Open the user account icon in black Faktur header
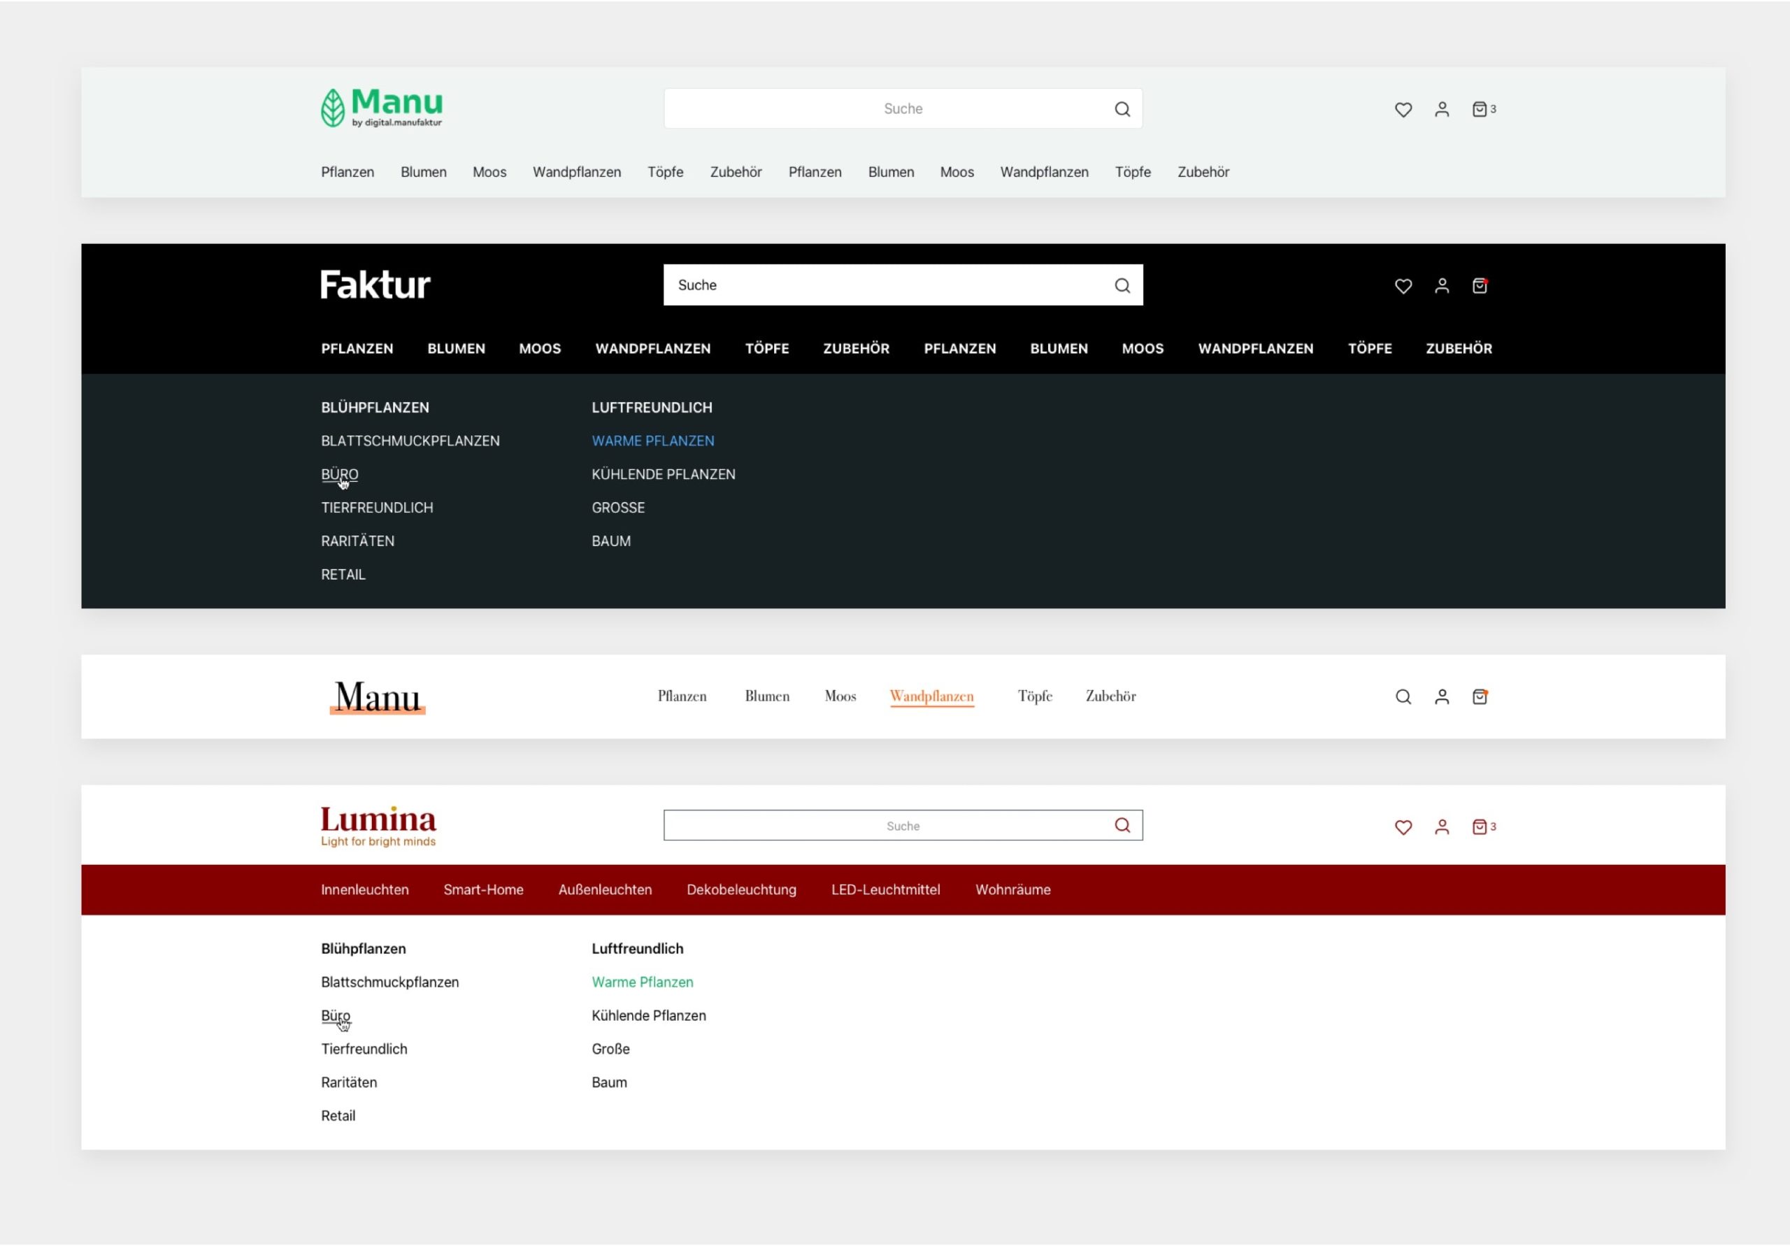This screenshot has height=1246, width=1790. tap(1442, 286)
